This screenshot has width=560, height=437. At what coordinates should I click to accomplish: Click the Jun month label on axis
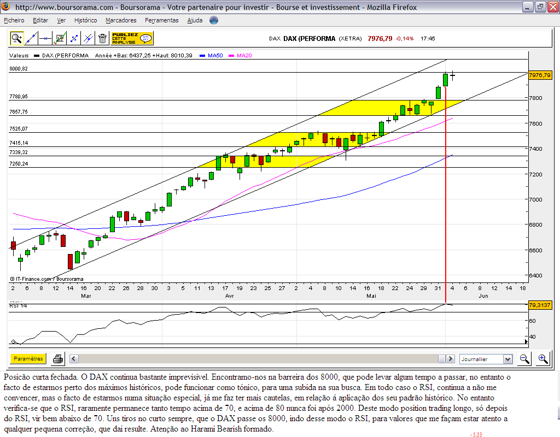point(483,296)
